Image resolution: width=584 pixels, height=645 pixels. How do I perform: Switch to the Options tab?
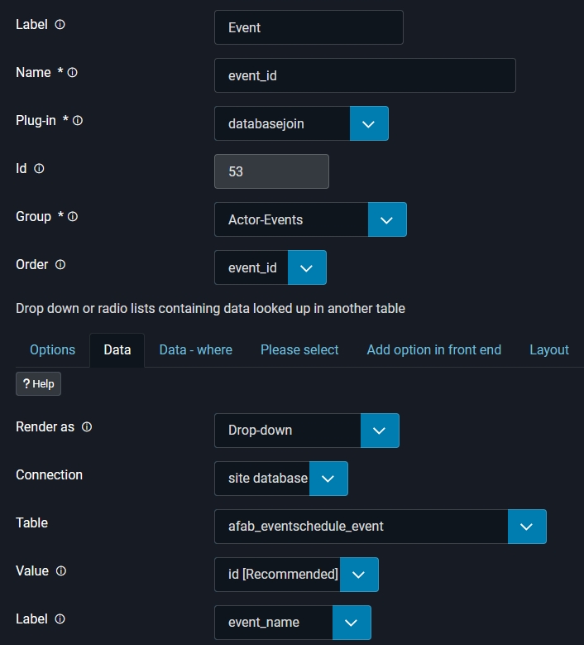click(52, 349)
